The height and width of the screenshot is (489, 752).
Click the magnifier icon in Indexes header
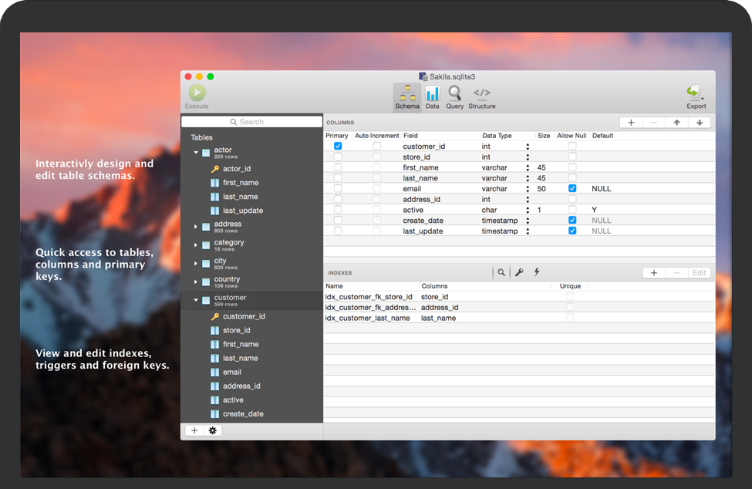501,272
